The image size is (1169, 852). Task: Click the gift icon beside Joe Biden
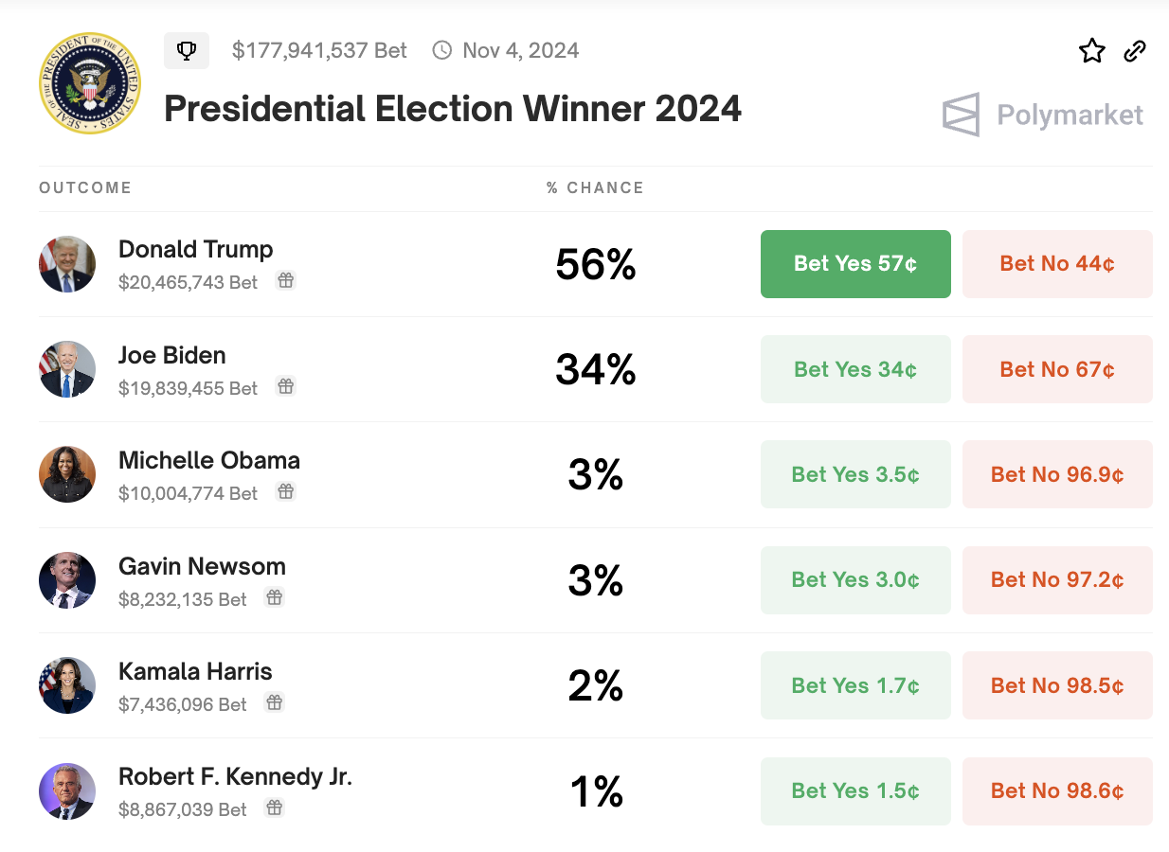point(285,386)
